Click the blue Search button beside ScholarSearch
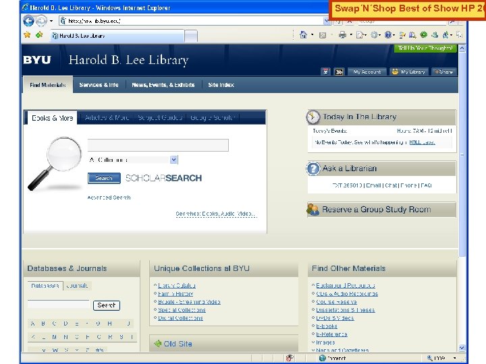 pyautogui.click(x=104, y=178)
